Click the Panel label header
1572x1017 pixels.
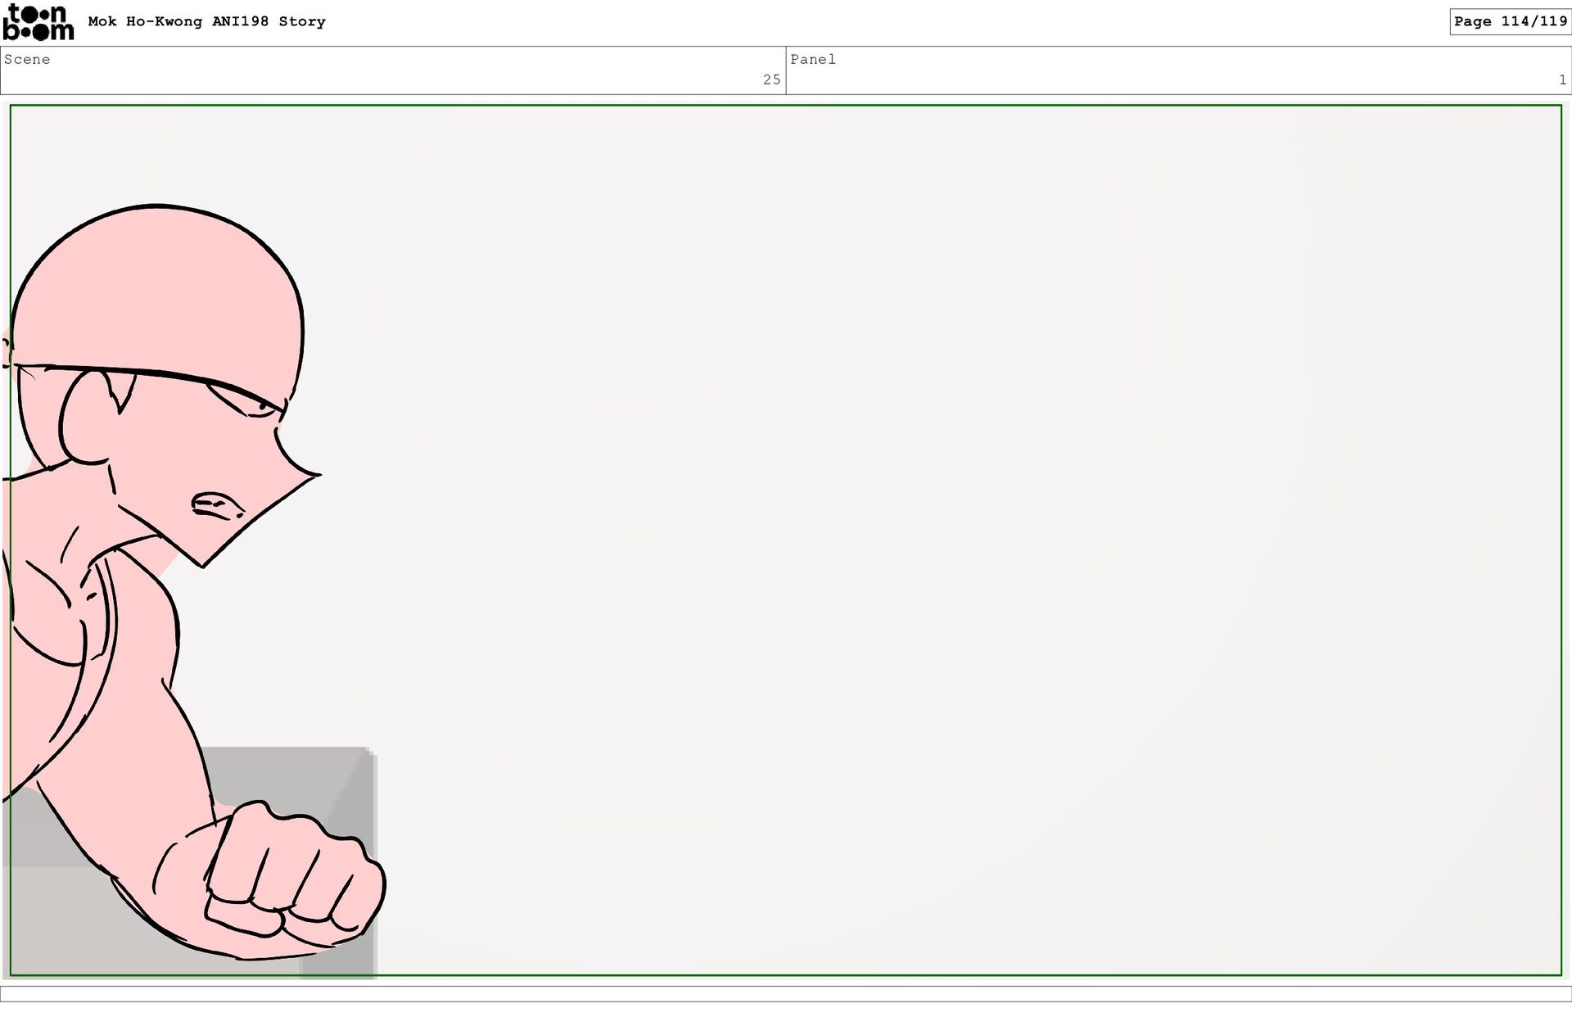point(813,60)
